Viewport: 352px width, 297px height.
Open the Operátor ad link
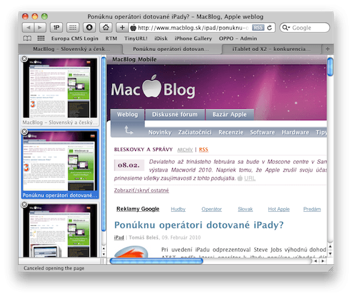[211, 209]
